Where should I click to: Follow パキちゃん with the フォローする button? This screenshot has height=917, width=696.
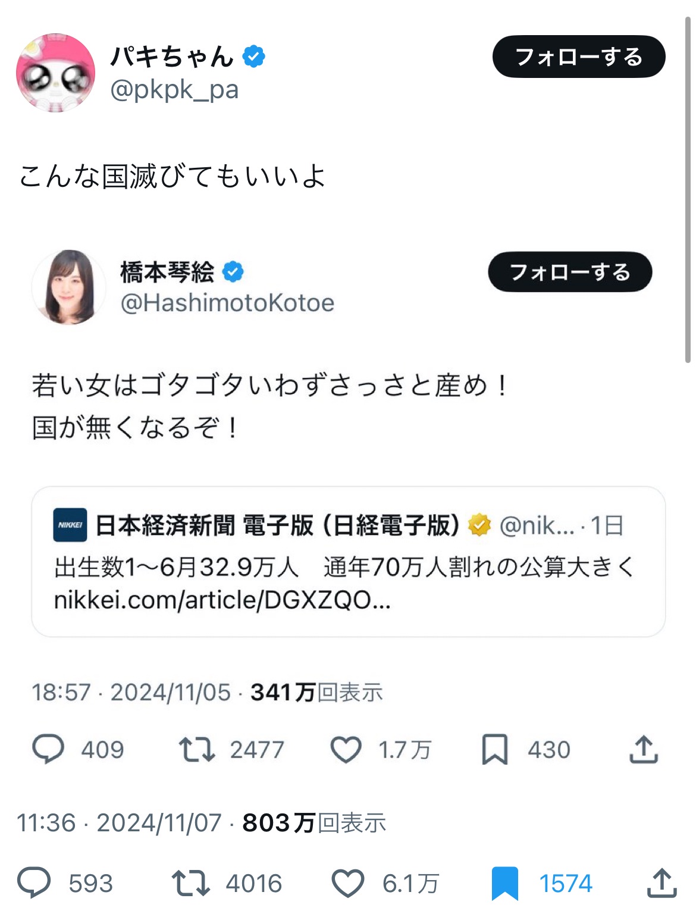click(579, 57)
